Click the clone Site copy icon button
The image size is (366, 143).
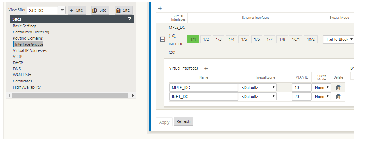coord(100,10)
